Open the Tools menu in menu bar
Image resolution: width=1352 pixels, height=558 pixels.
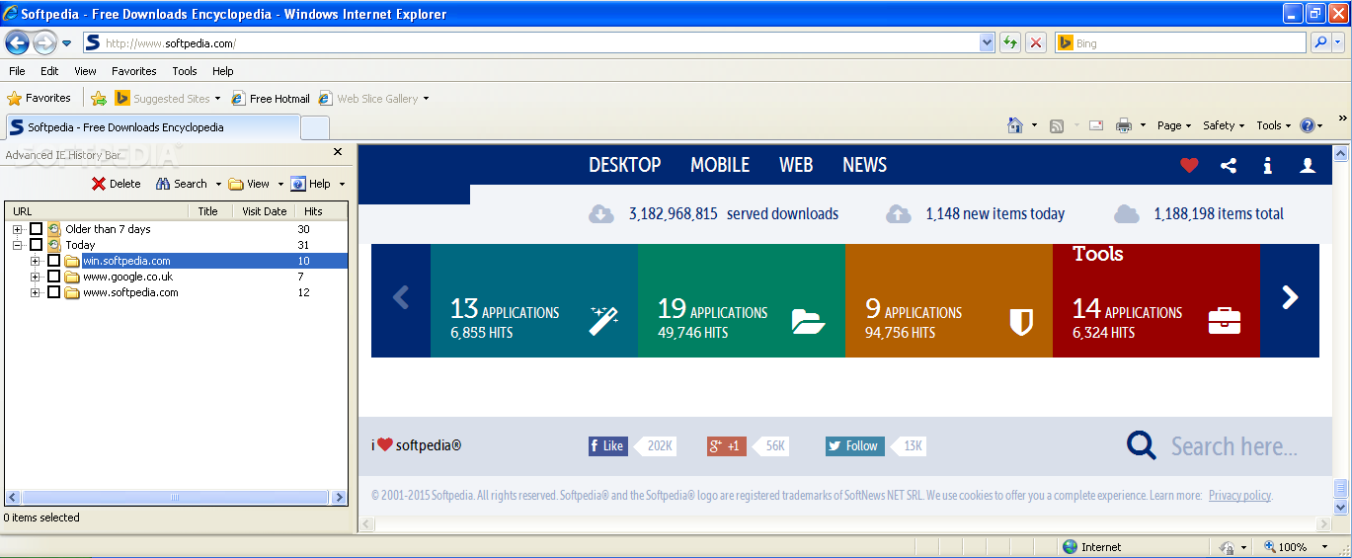[x=185, y=71]
